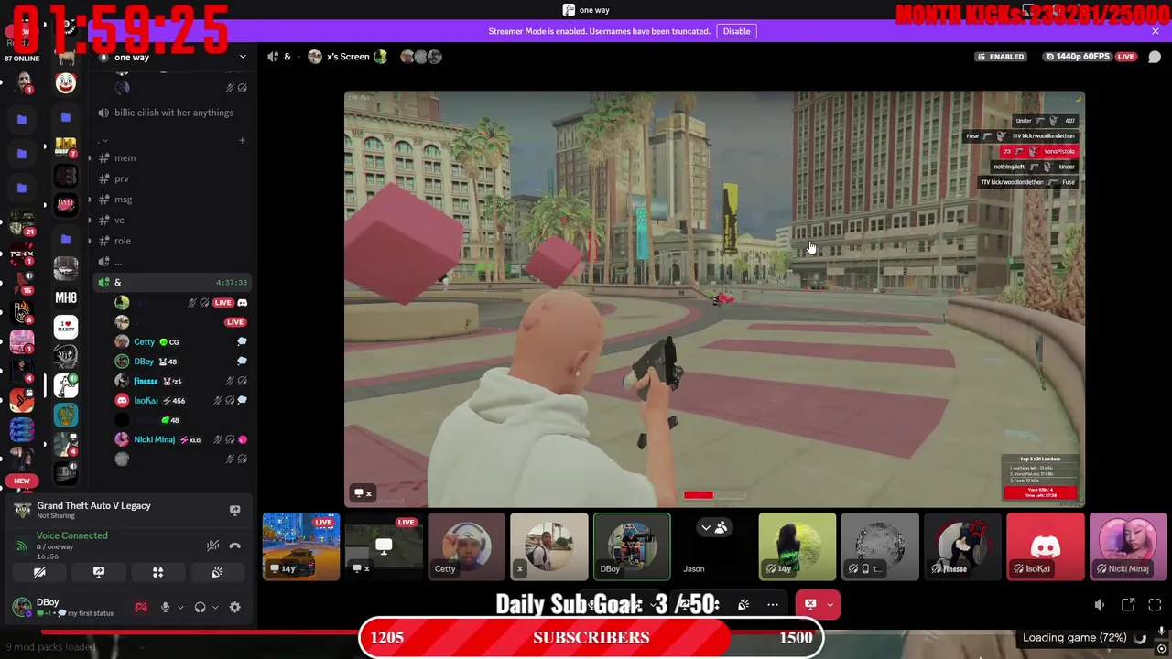
Task: View voice connection signal details
Action: (x=22, y=546)
